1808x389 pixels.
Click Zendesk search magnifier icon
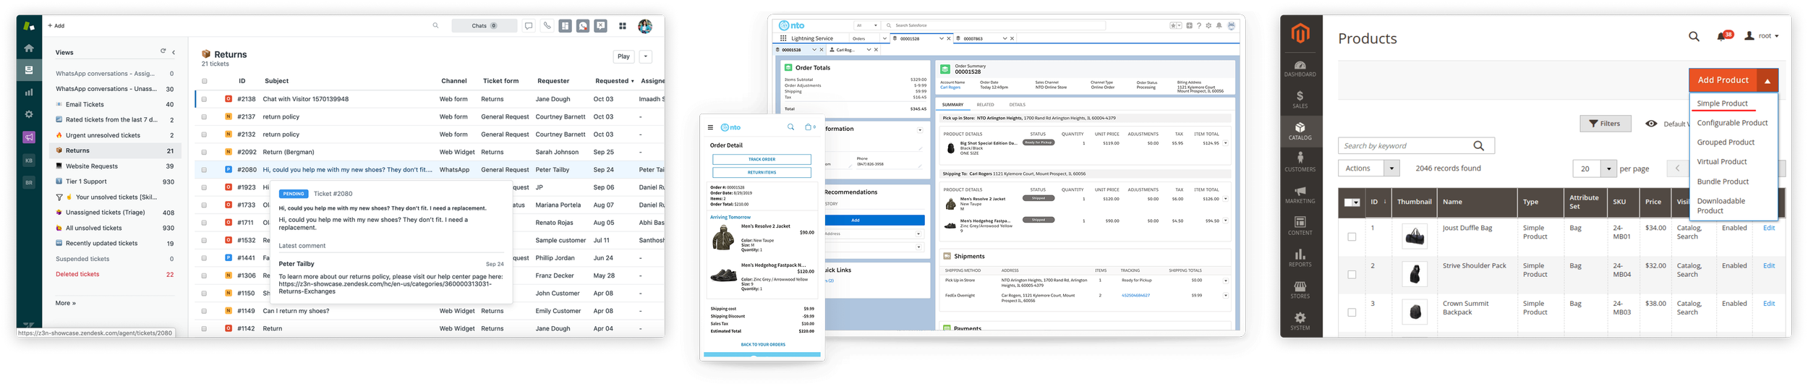pos(435,25)
